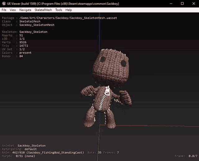Open the Tools menu

click(x=59, y=10)
